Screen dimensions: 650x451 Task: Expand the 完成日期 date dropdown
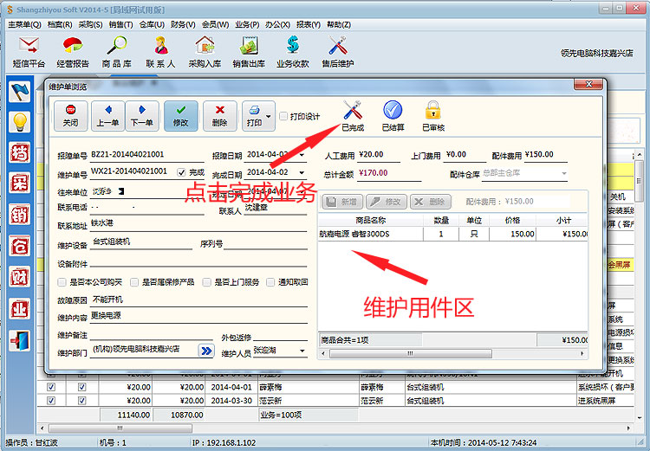point(302,173)
